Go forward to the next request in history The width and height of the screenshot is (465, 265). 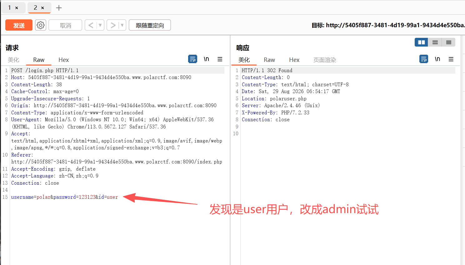tap(113, 25)
